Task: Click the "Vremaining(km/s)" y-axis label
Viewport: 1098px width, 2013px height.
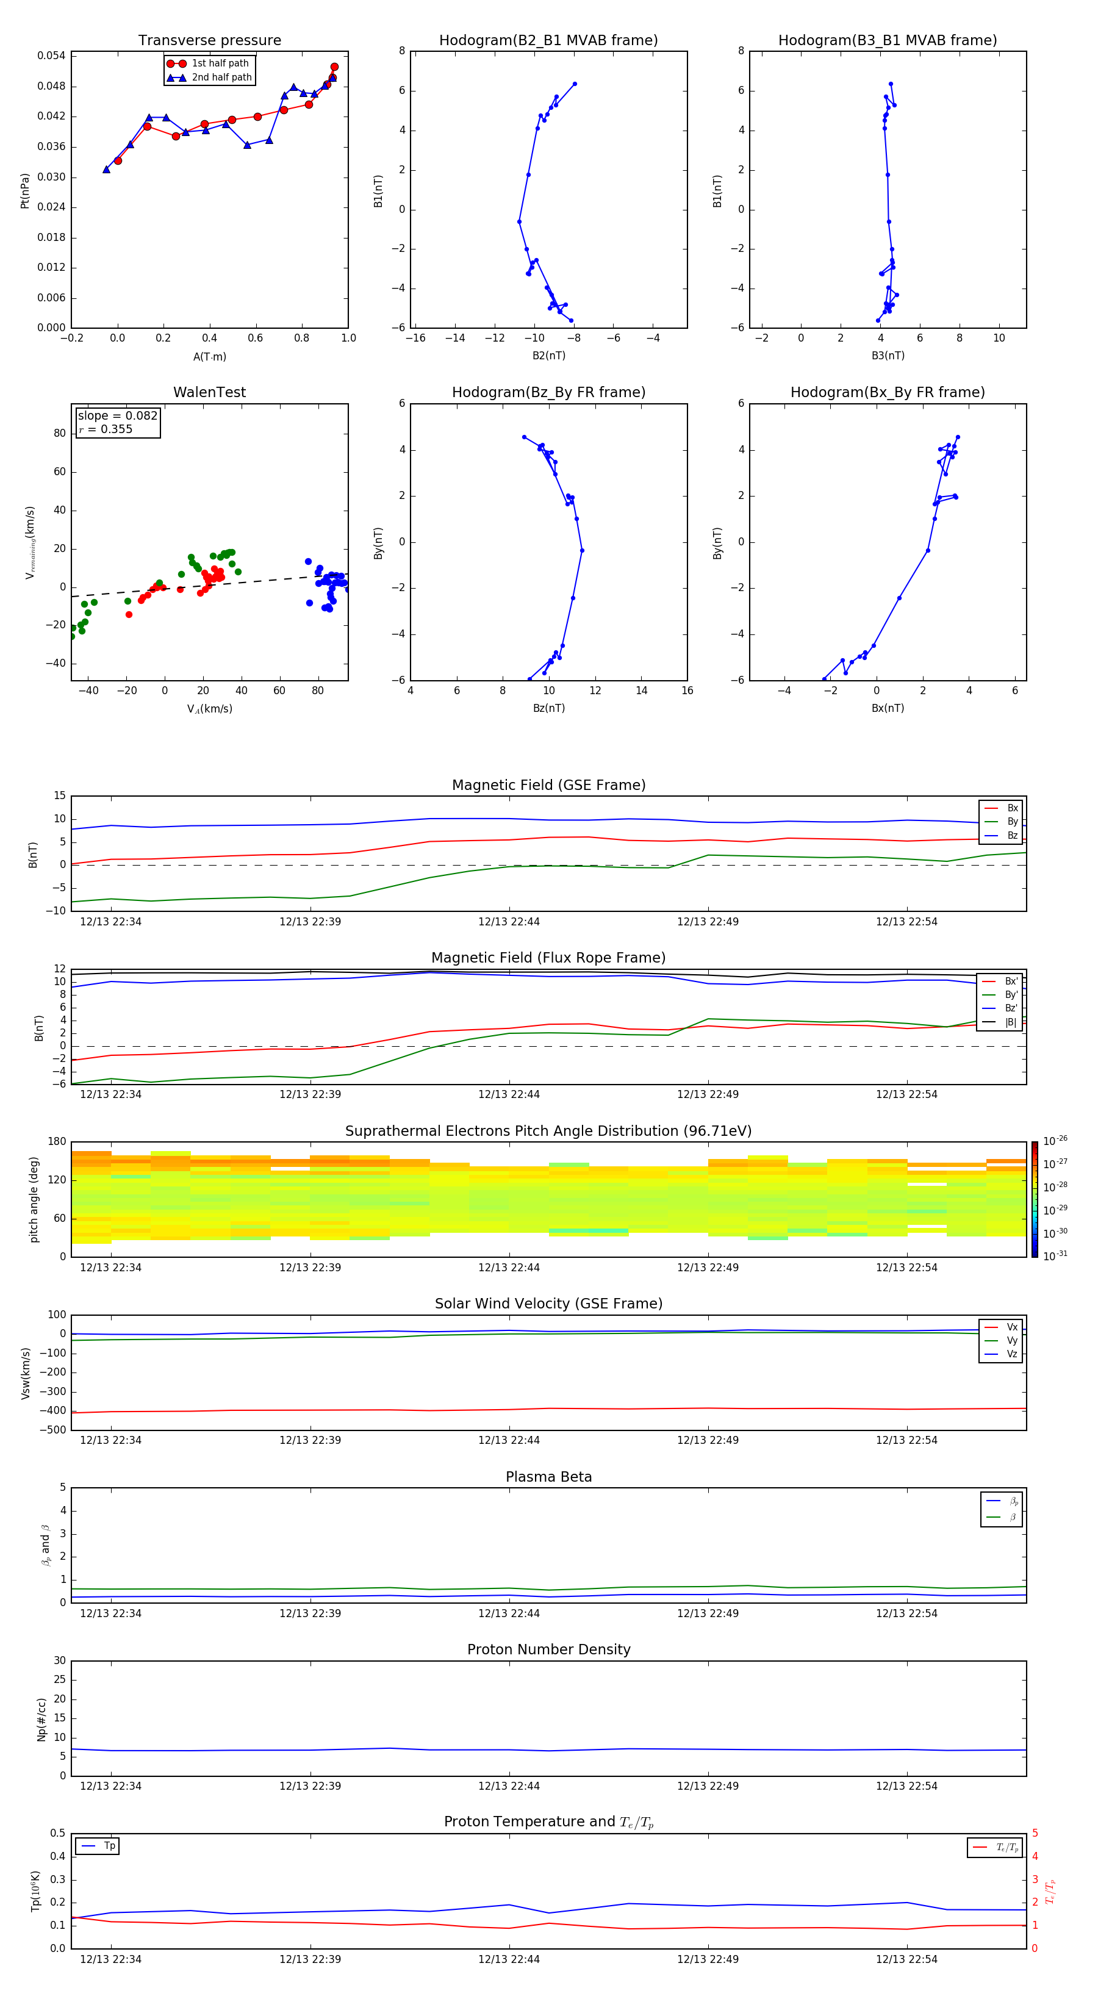Action: (30, 542)
